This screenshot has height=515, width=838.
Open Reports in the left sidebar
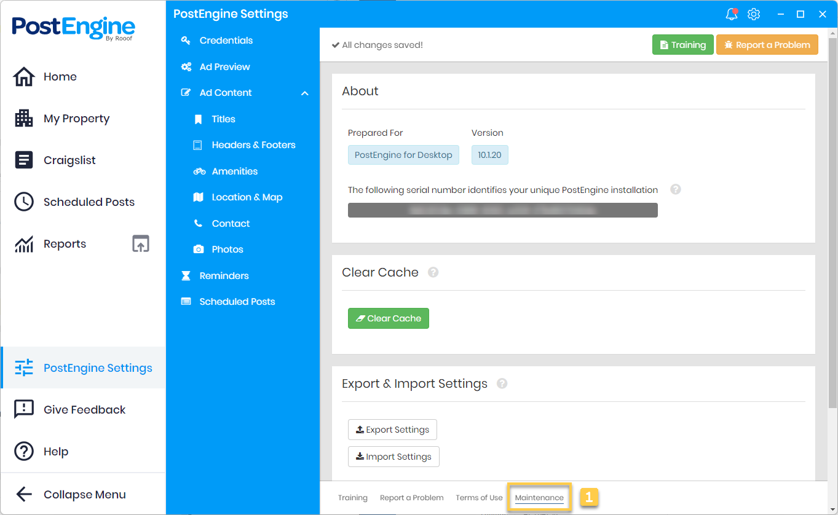point(65,244)
